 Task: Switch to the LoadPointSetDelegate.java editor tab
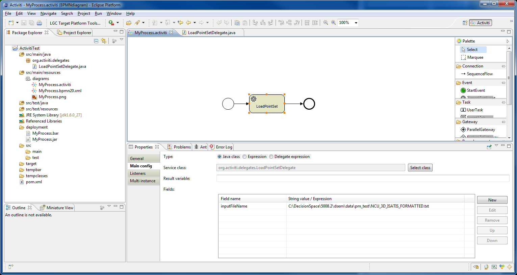(x=211, y=33)
